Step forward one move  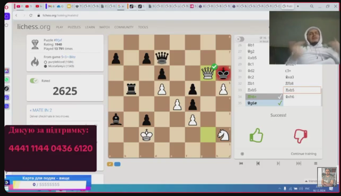(278, 164)
